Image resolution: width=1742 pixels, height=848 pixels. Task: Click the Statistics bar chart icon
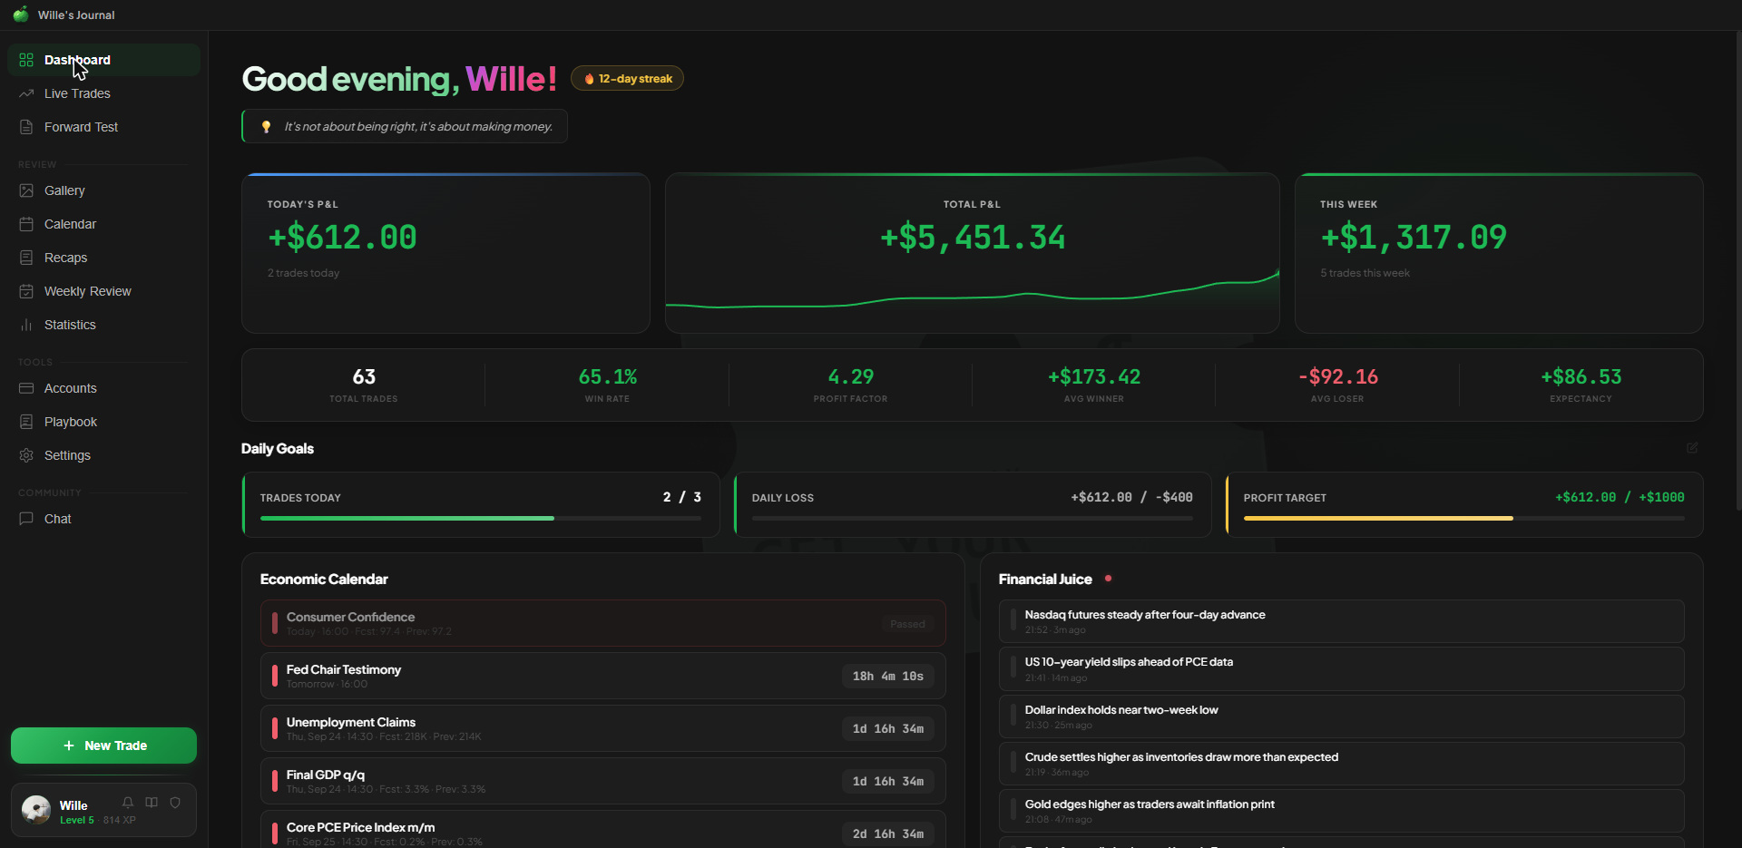point(26,325)
